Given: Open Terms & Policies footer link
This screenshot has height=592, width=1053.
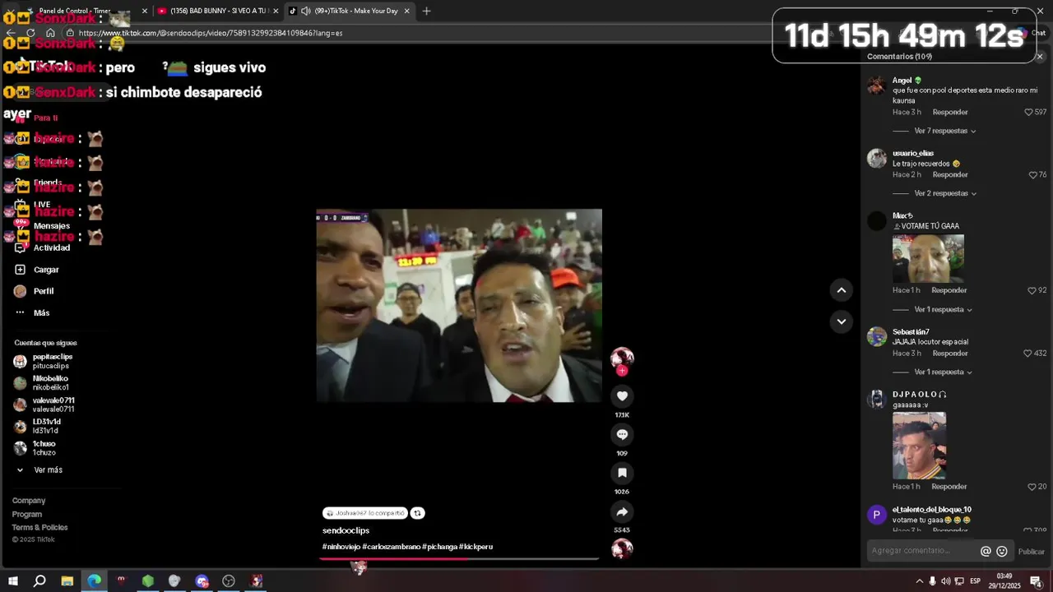Looking at the screenshot, I should click(39, 528).
